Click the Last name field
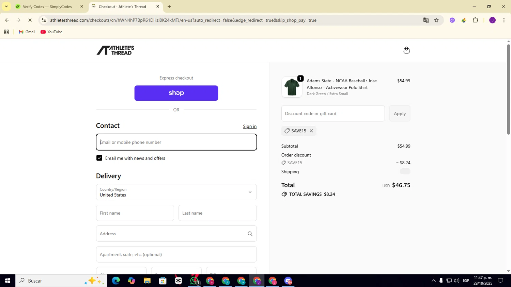The height and width of the screenshot is (287, 511). pos(218,213)
